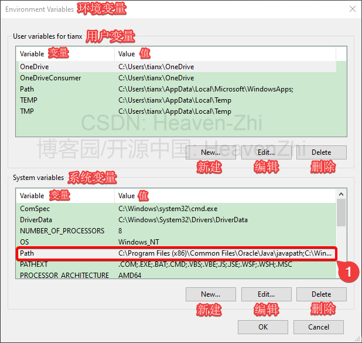Click the Windows_NT value cell
Viewport: 362px width, 343px height.
[x=139, y=242]
